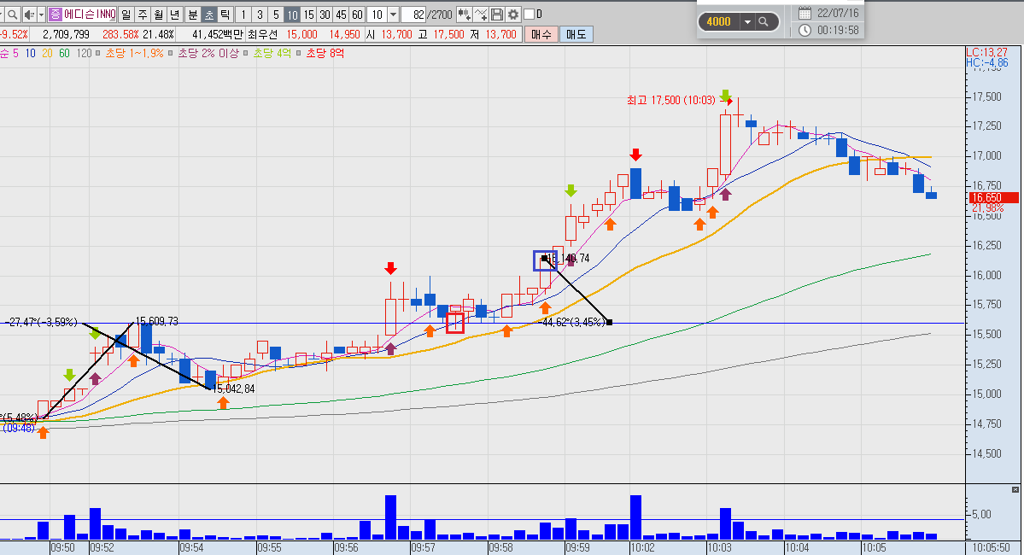Open the interval 10 dropdown arrow
Image resolution: width=1024 pixels, height=555 pixels.
click(393, 15)
